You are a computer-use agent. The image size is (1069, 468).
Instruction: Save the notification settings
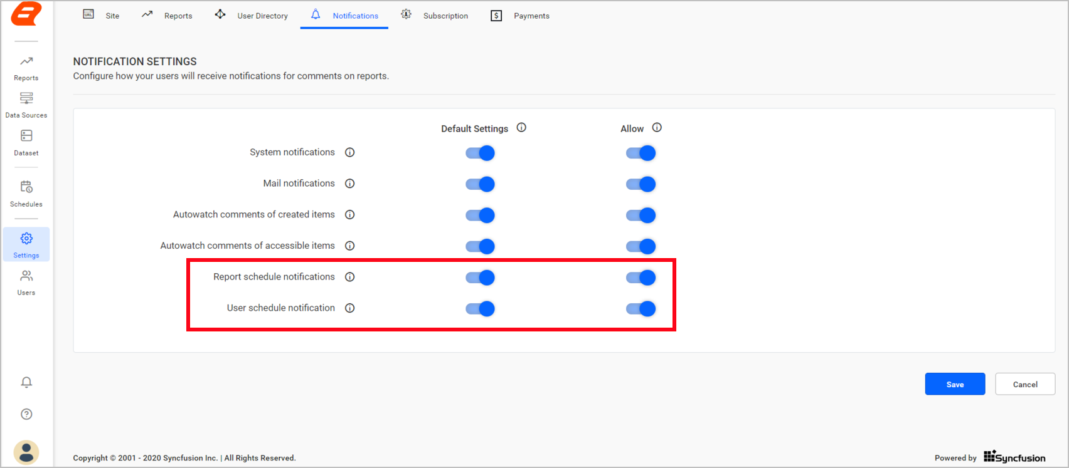(955, 384)
